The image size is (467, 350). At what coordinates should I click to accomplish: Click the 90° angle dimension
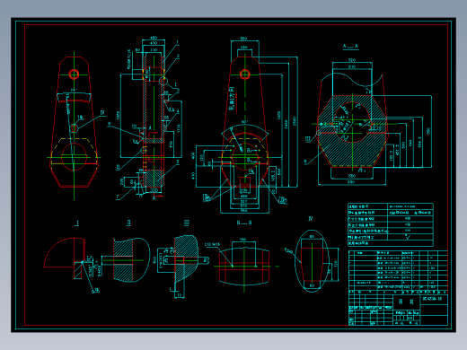coord(244,122)
